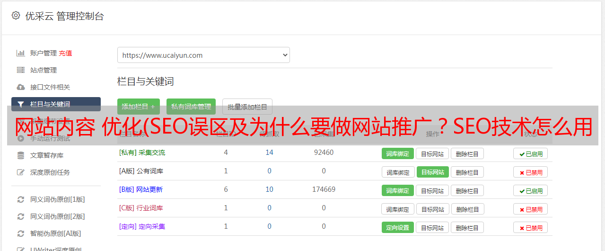605x251 pixels.
Task: Toggle the 已禁用 status of 公有词库
Action: click(530, 172)
